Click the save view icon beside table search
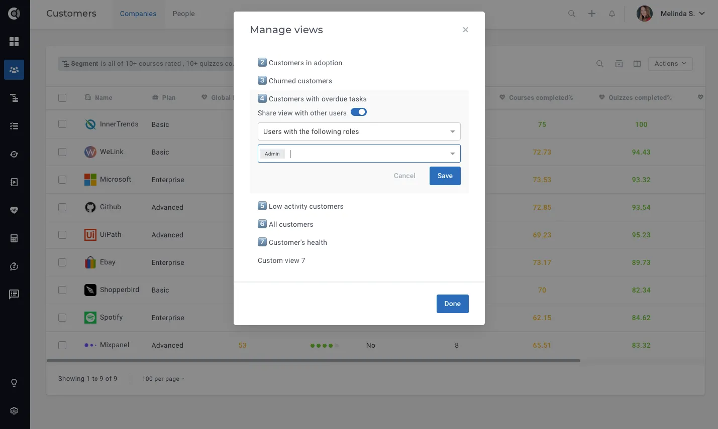The image size is (718, 429). click(x=619, y=64)
